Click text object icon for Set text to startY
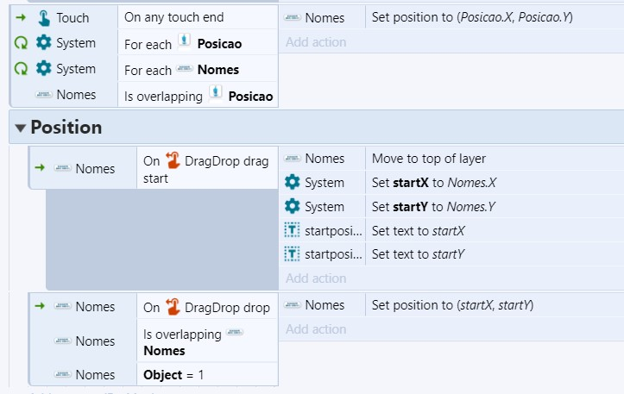This screenshot has width=624, height=394. click(x=292, y=254)
